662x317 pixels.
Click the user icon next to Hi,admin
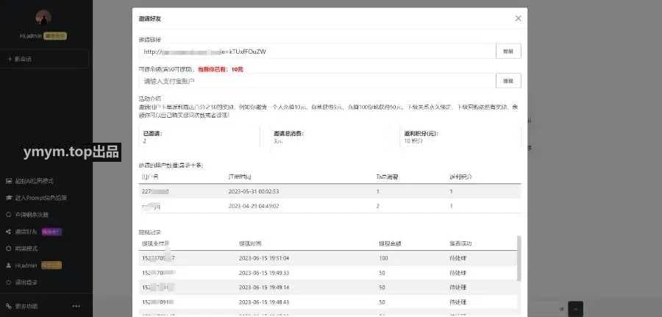9,266
